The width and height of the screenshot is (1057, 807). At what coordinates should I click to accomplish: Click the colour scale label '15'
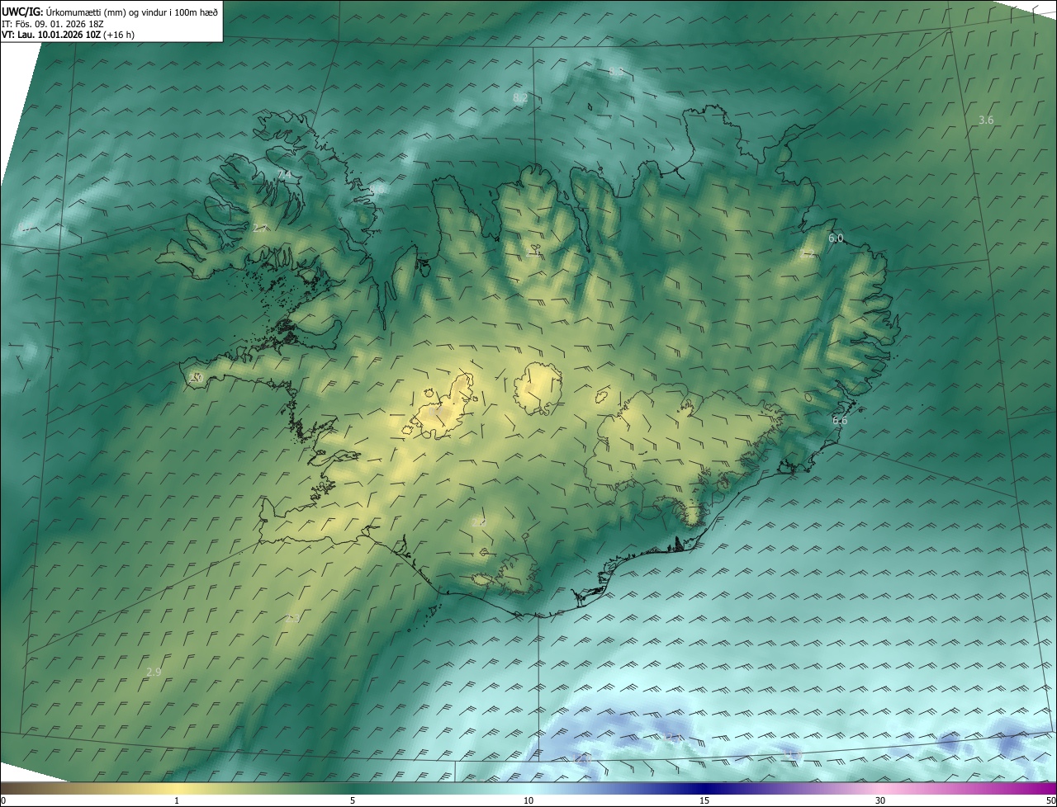[704, 800]
